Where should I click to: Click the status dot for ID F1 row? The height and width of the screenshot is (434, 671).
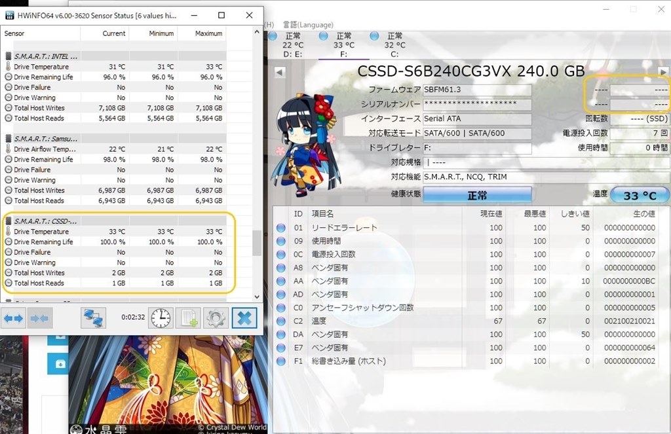point(280,361)
